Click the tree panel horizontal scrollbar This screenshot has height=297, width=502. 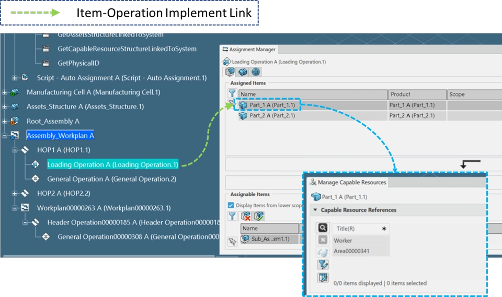point(109,256)
